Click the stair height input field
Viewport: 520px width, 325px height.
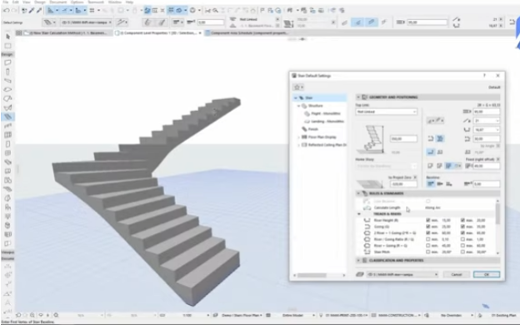(403, 138)
